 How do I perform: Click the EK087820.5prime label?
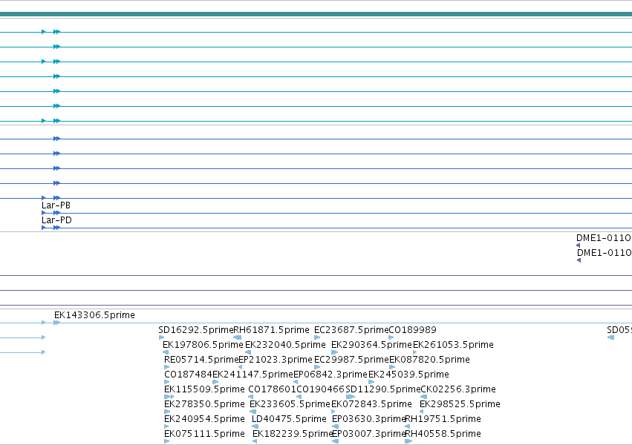tap(430, 360)
